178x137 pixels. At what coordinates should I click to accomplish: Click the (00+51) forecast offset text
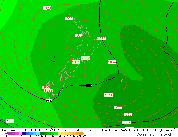[x=168, y=130]
